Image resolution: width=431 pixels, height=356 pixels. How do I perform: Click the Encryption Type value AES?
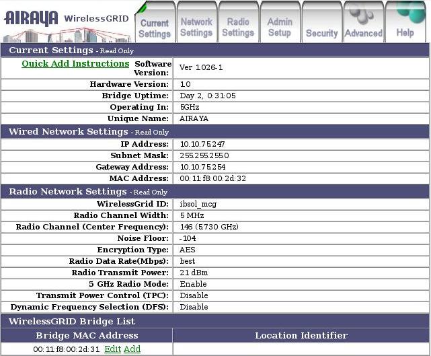coord(187,250)
